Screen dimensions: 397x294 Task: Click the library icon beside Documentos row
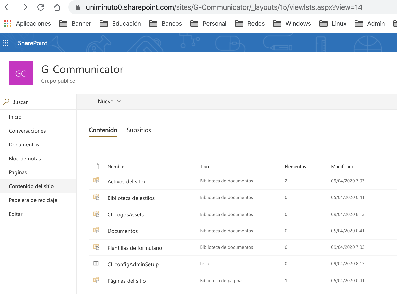(96, 230)
